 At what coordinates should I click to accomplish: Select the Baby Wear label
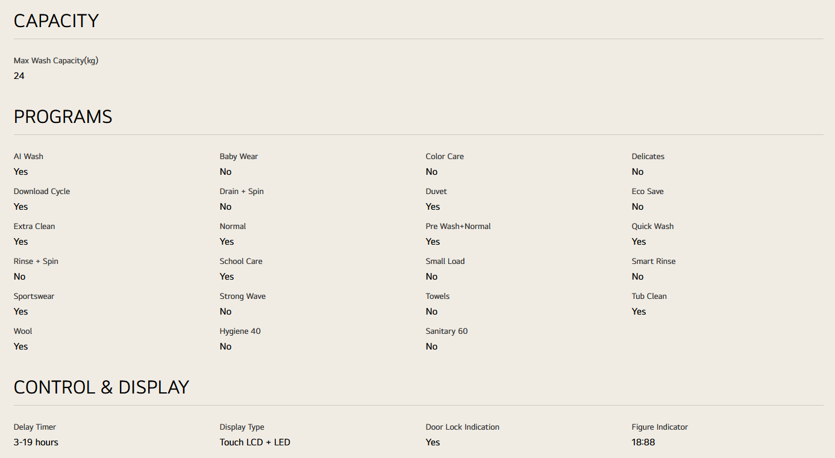239,156
